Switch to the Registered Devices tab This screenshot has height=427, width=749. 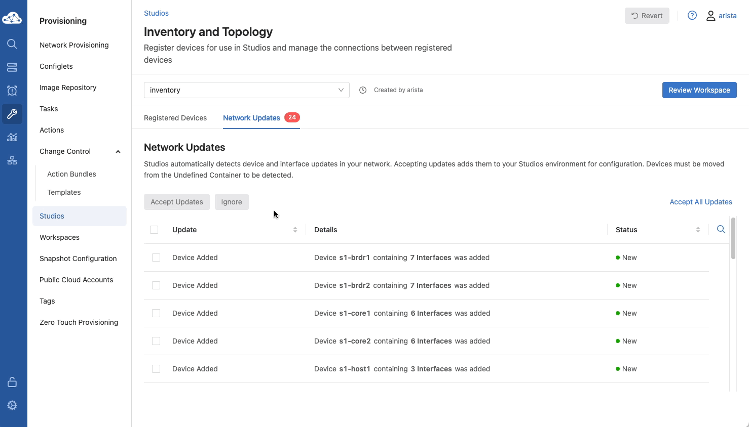175,118
